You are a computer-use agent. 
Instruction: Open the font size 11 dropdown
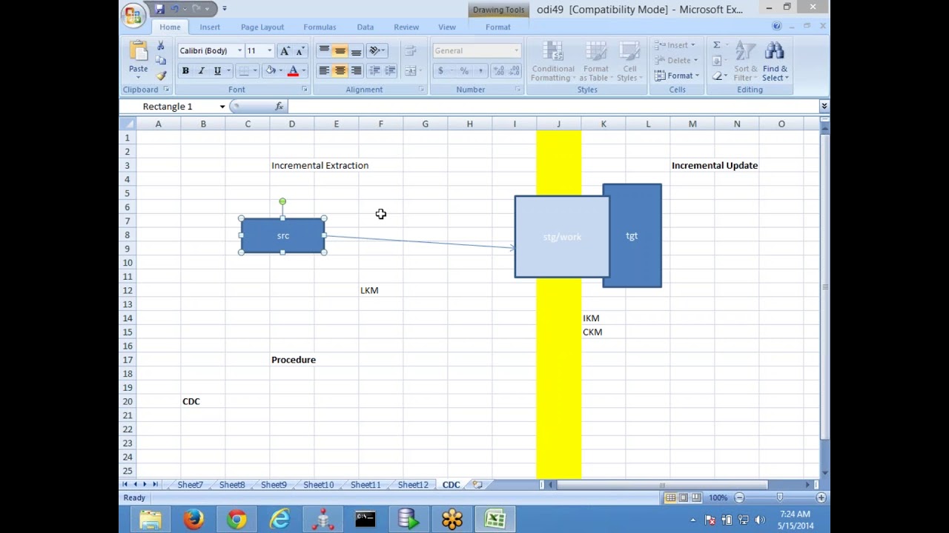269,50
